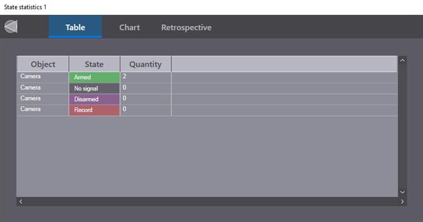Sort by the Object column header
Screen dimensions: 423x222
coord(43,64)
